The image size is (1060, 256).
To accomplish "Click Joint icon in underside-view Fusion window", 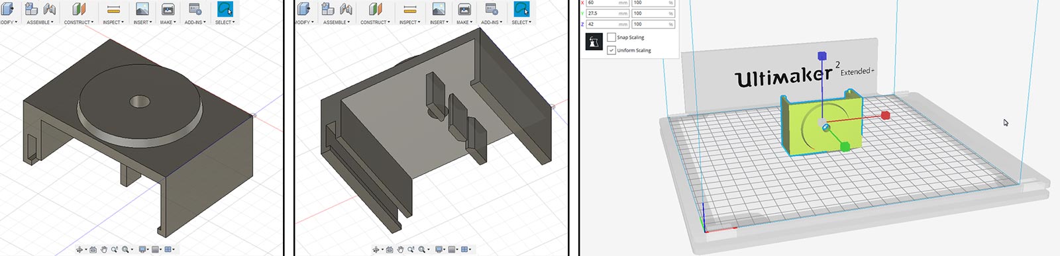I will click(346, 9).
